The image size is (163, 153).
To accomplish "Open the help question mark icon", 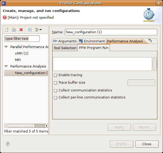I will [8, 144].
